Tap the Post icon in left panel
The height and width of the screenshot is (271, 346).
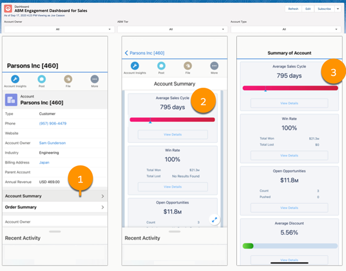[x=41, y=79]
